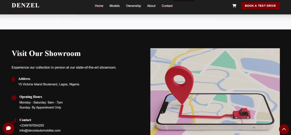Click the phone number +2349167654255
This screenshot has height=135, width=291.
coord(32,125)
